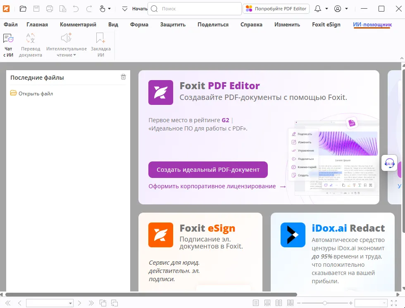Click the zoom slider handle in status bar

point(325,303)
